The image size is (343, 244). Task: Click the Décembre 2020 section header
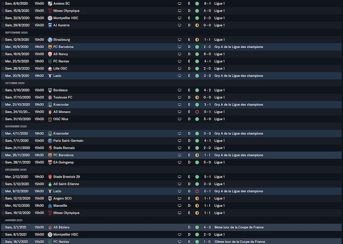[16, 170]
